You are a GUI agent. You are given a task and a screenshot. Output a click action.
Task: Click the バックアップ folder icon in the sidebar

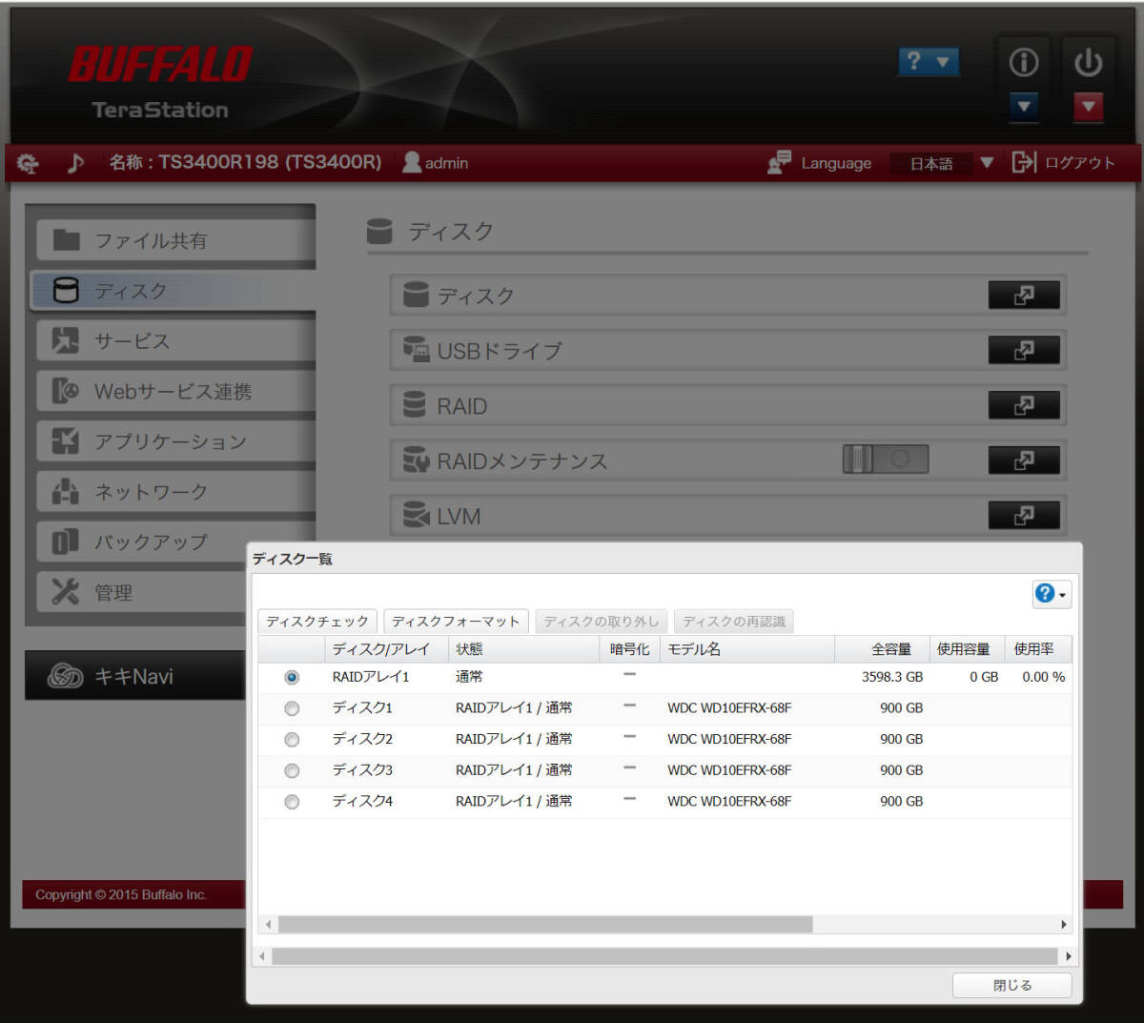(x=65, y=542)
